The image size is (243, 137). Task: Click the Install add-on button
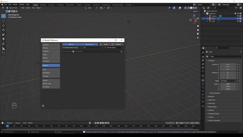click(x=105, y=45)
